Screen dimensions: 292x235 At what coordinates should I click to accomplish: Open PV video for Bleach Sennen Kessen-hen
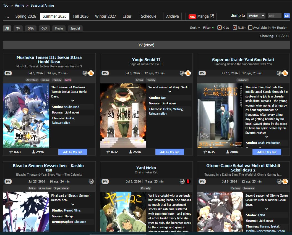point(8,181)
